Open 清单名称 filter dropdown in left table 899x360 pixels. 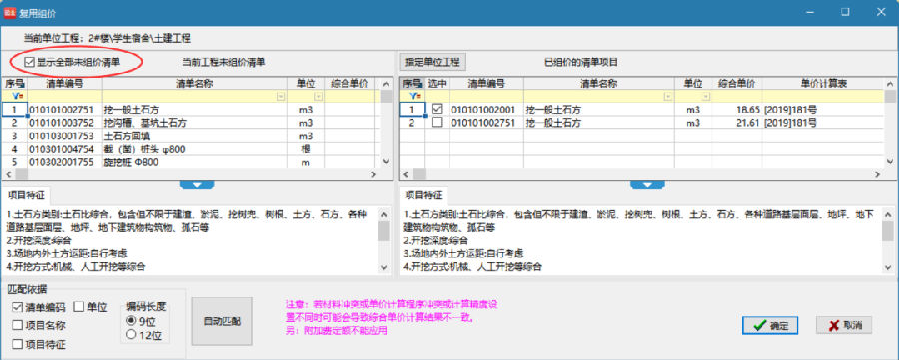281,96
